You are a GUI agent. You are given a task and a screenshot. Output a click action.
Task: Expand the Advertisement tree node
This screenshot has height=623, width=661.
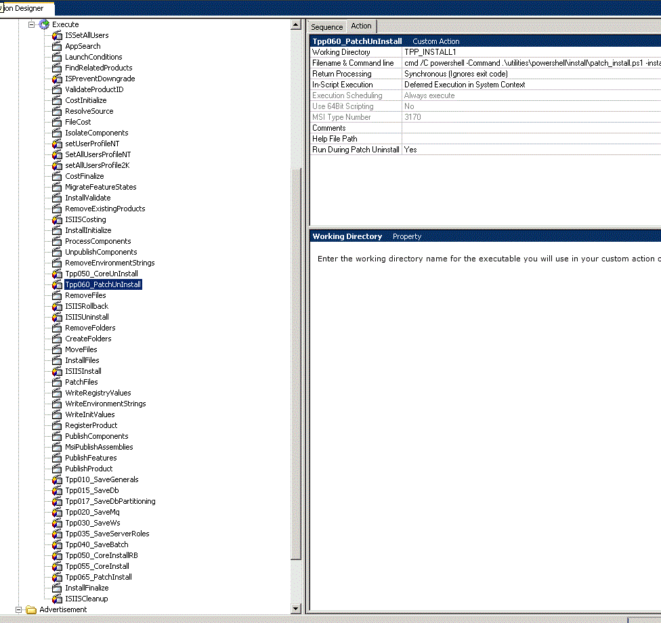pos(19,609)
